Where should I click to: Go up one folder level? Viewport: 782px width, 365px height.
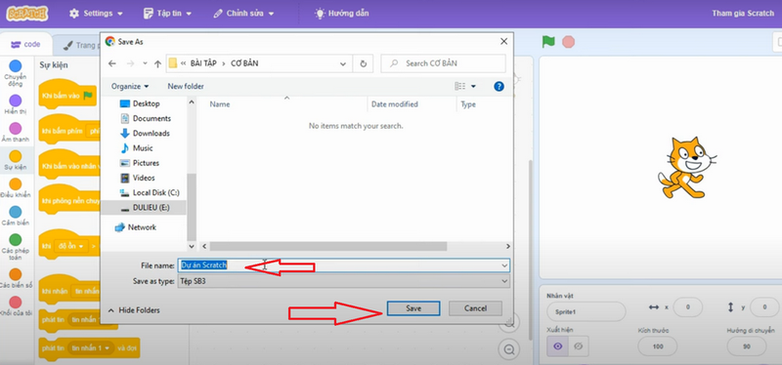point(157,63)
